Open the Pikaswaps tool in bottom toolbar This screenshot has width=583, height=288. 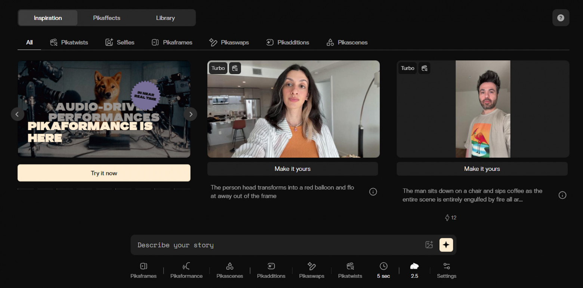(312, 270)
